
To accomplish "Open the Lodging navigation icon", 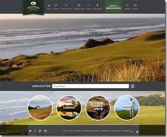I will coord(56,5).
